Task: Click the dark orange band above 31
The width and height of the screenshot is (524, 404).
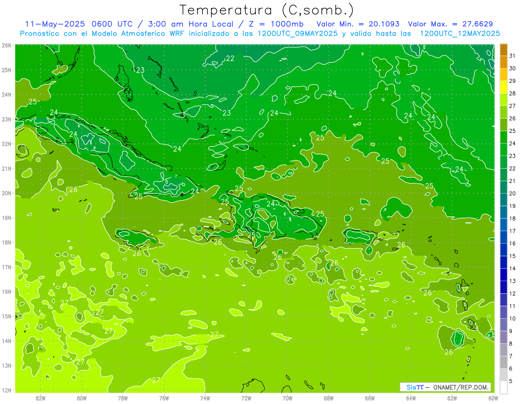Action: 503,50
